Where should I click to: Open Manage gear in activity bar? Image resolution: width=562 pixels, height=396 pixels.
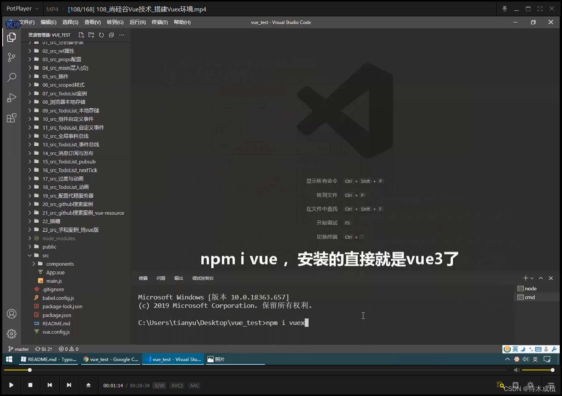point(12,334)
